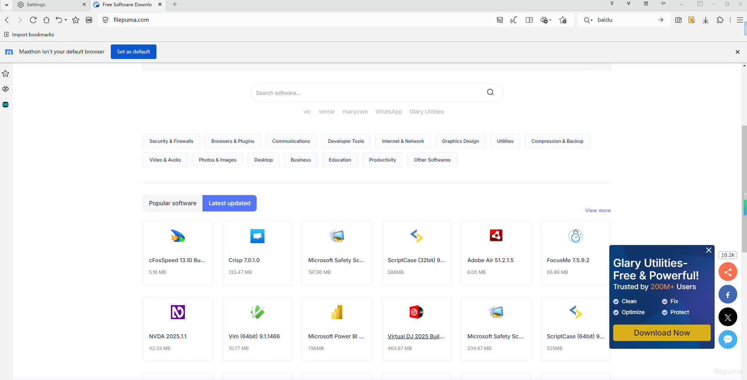Click the sidebar favorites star icon
The height and width of the screenshot is (380, 747).
(5, 73)
